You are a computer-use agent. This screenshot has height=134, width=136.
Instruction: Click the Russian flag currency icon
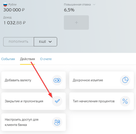5,5
